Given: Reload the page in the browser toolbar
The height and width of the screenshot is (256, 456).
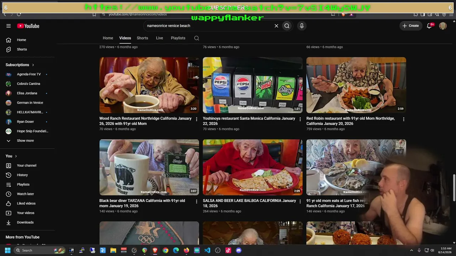Looking at the screenshot, I should pyautogui.click(x=19, y=14).
